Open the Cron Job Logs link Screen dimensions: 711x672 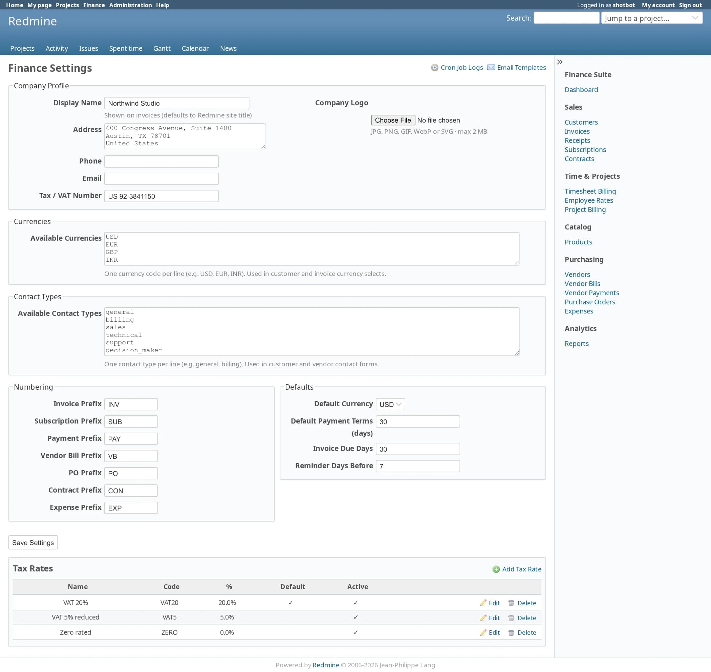(x=462, y=68)
